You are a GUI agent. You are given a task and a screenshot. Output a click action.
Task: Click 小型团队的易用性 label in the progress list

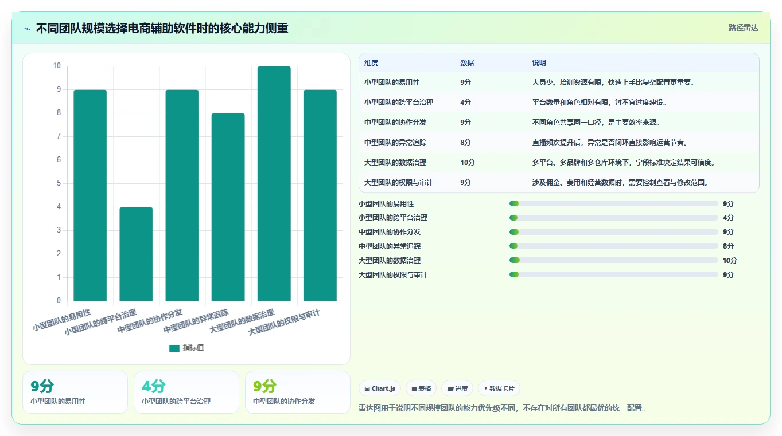pos(386,203)
